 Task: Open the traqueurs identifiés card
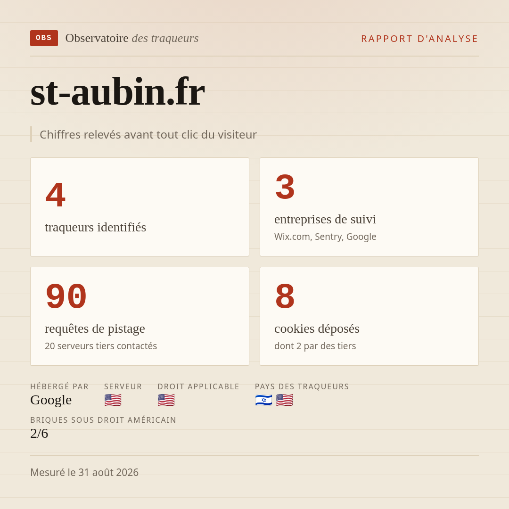(x=140, y=207)
